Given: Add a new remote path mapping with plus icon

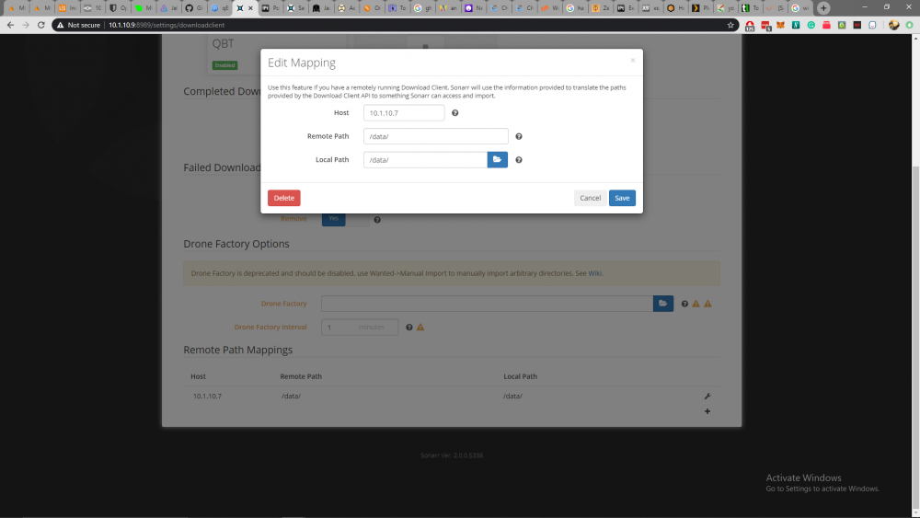Looking at the screenshot, I should click(707, 411).
